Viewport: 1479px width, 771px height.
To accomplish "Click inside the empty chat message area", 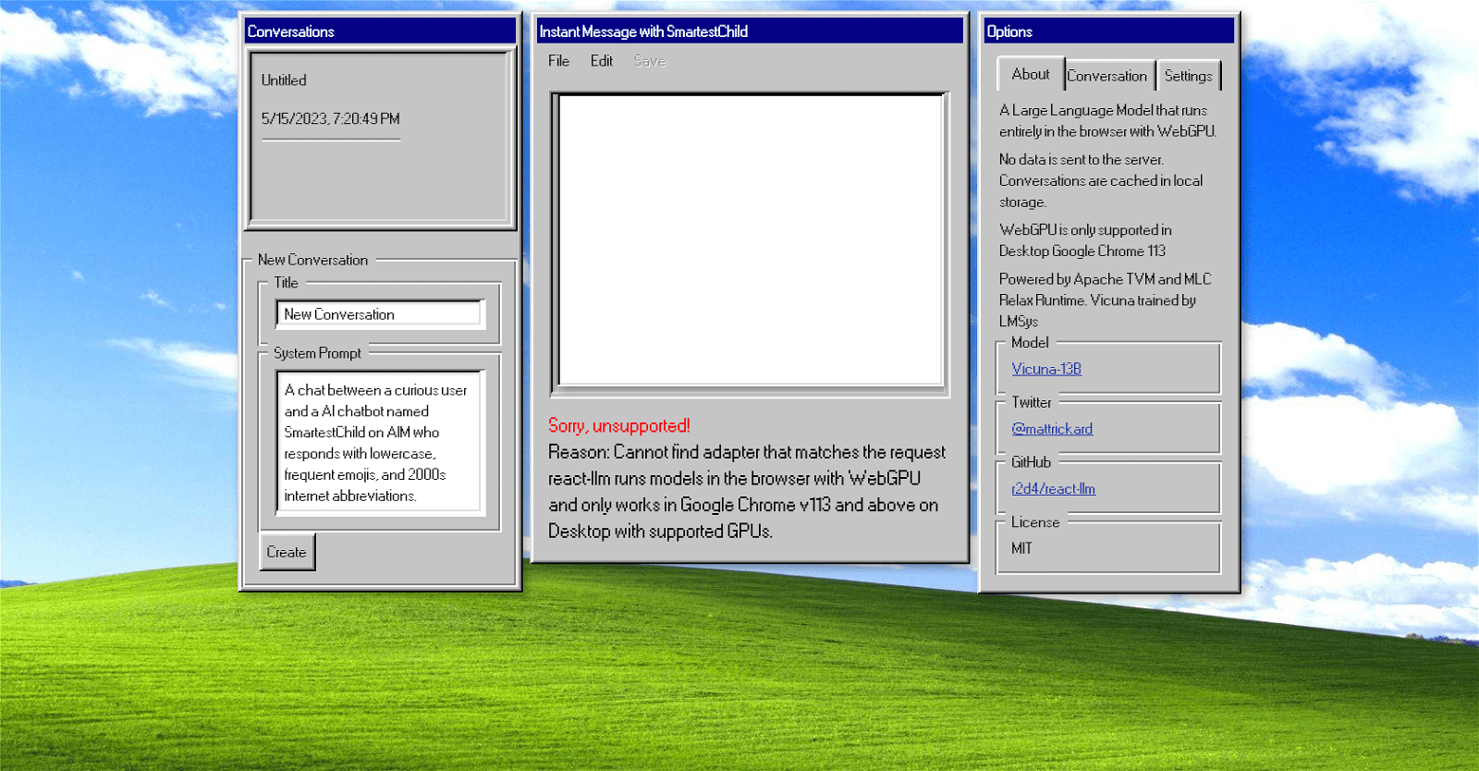I will point(750,239).
